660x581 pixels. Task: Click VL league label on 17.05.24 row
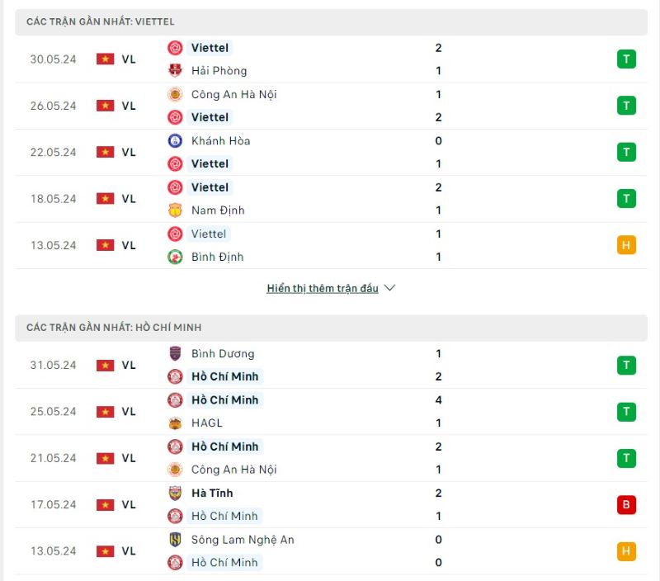(x=129, y=504)
